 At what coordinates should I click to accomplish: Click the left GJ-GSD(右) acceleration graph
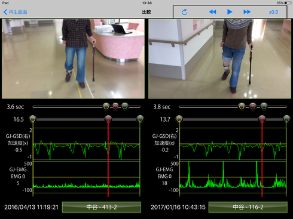(x=86, y=144)
